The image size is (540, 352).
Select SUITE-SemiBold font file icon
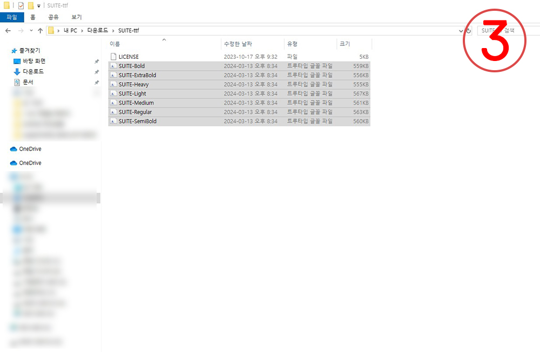[113, 121]
